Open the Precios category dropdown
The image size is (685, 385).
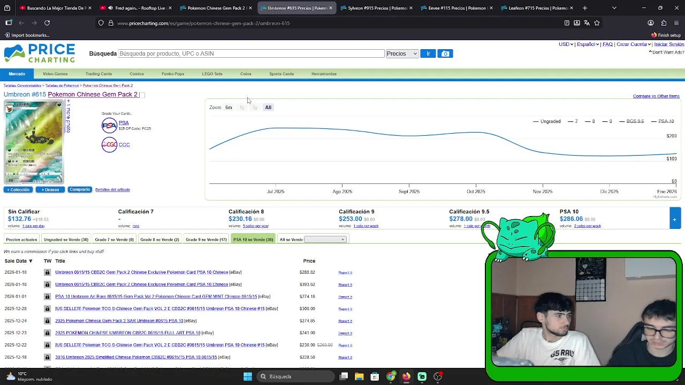coord(401,53)
